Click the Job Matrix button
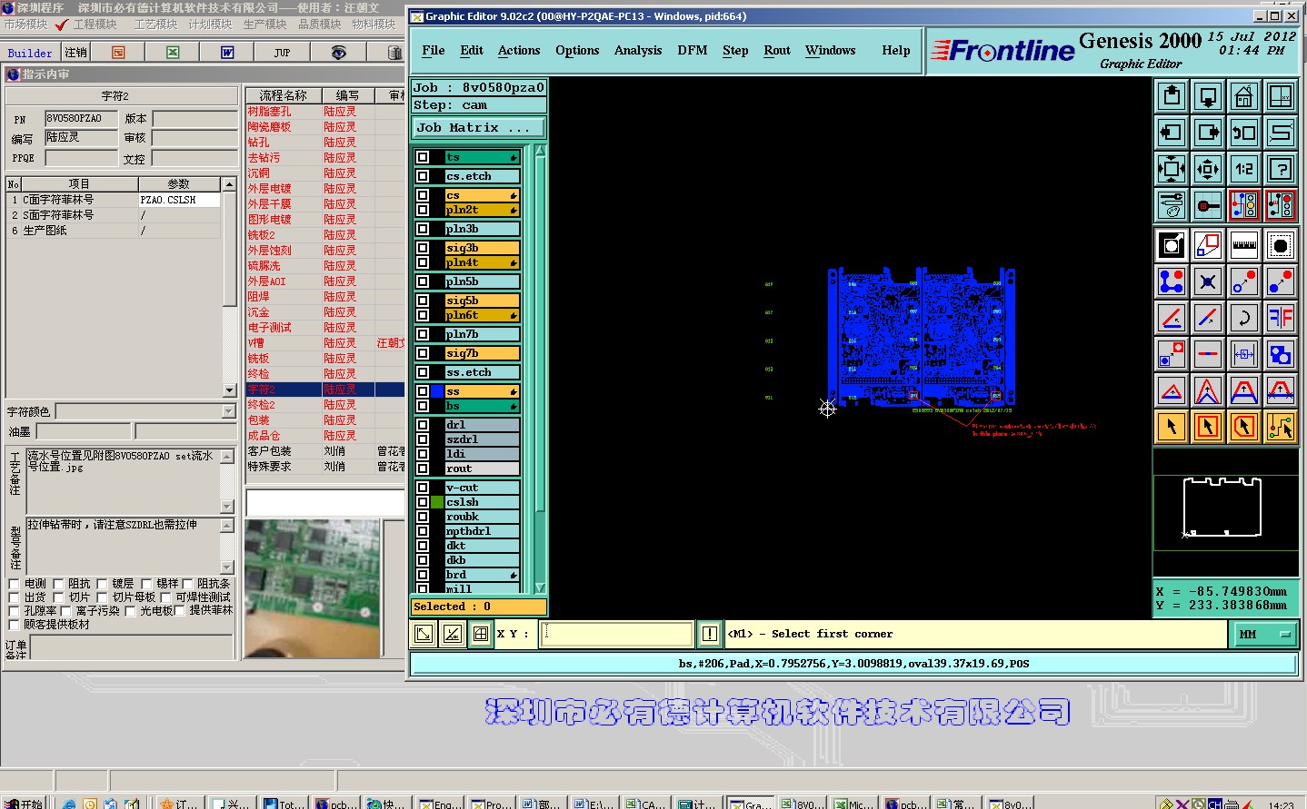 click(x=479, y=128)
